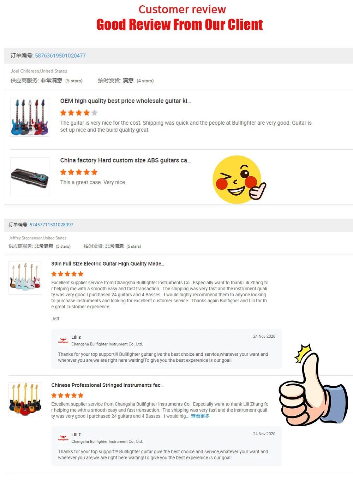The height and width of the screenshot is (480, 353).
Task: Click the star rating under Chinese Professional Stringed Instruments
Action: click(x=67, y=395)
